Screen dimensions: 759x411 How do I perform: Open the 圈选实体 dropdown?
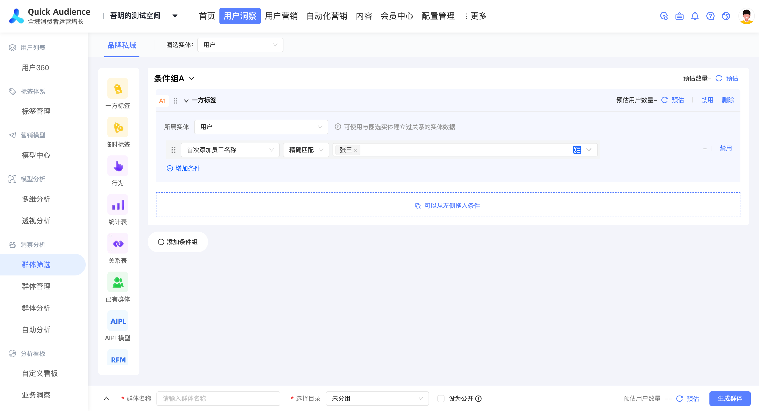(x=240, y=45)
